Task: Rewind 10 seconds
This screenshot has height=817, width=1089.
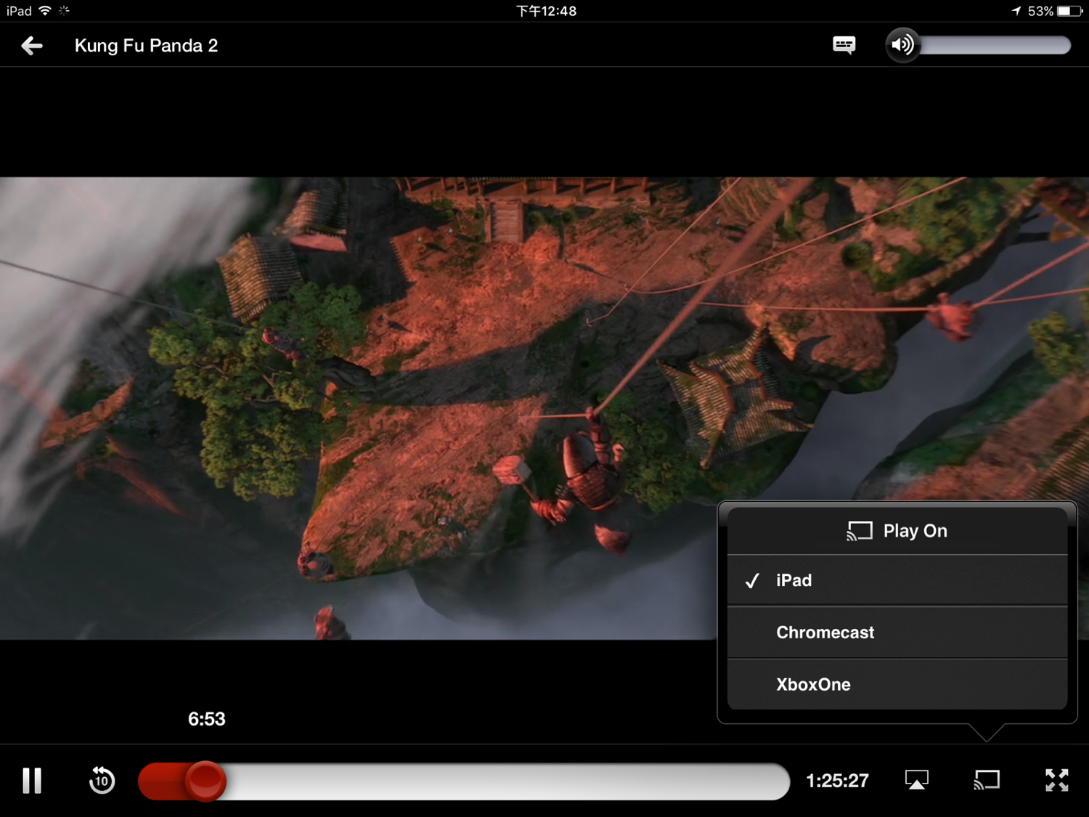Action: 102,781
